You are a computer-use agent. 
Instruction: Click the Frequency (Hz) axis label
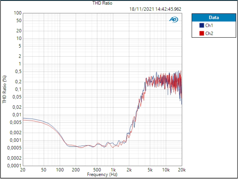tap(102, 175)
